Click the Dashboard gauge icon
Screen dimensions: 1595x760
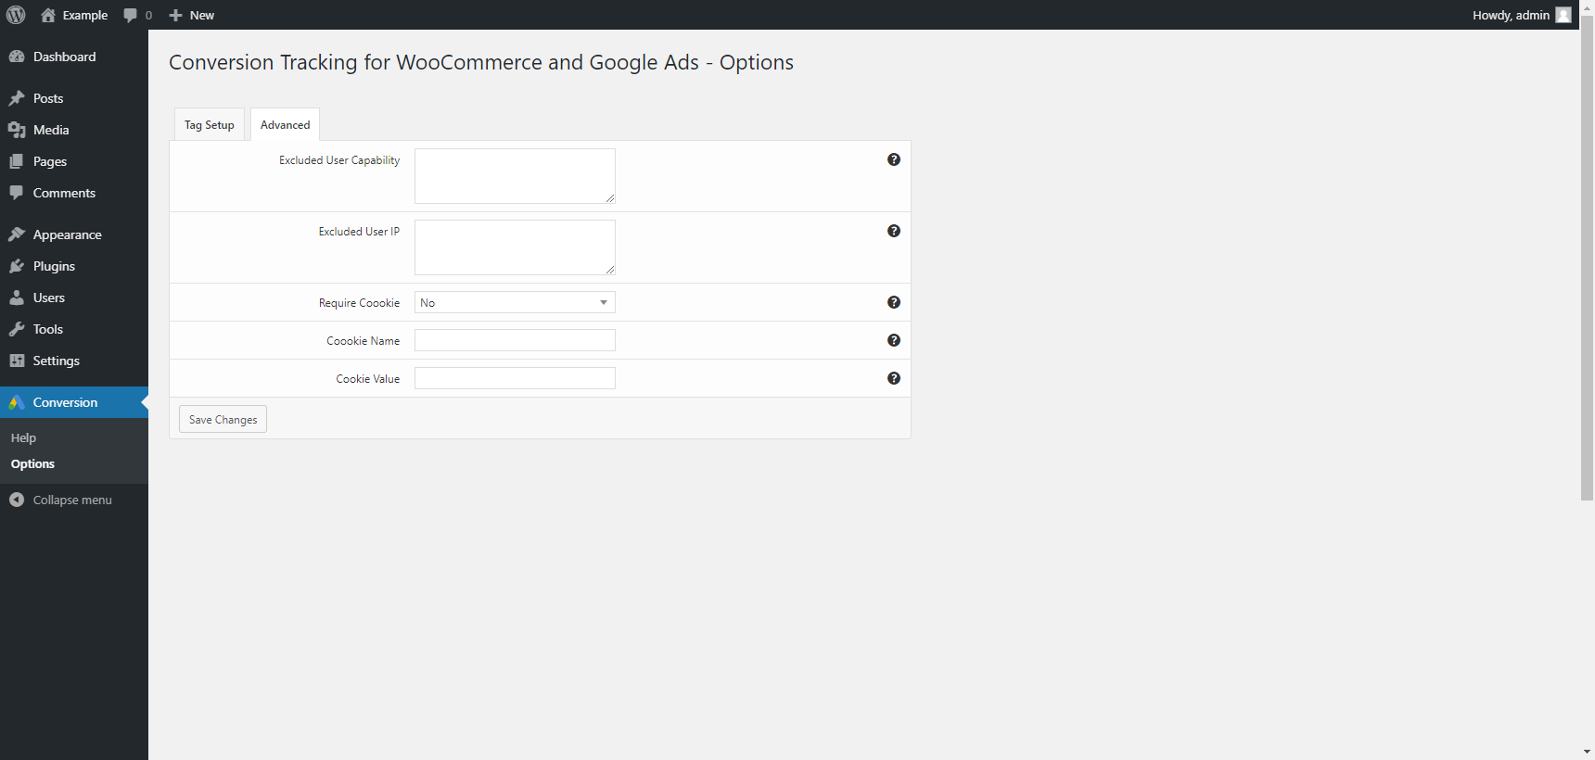coord(17,57)
